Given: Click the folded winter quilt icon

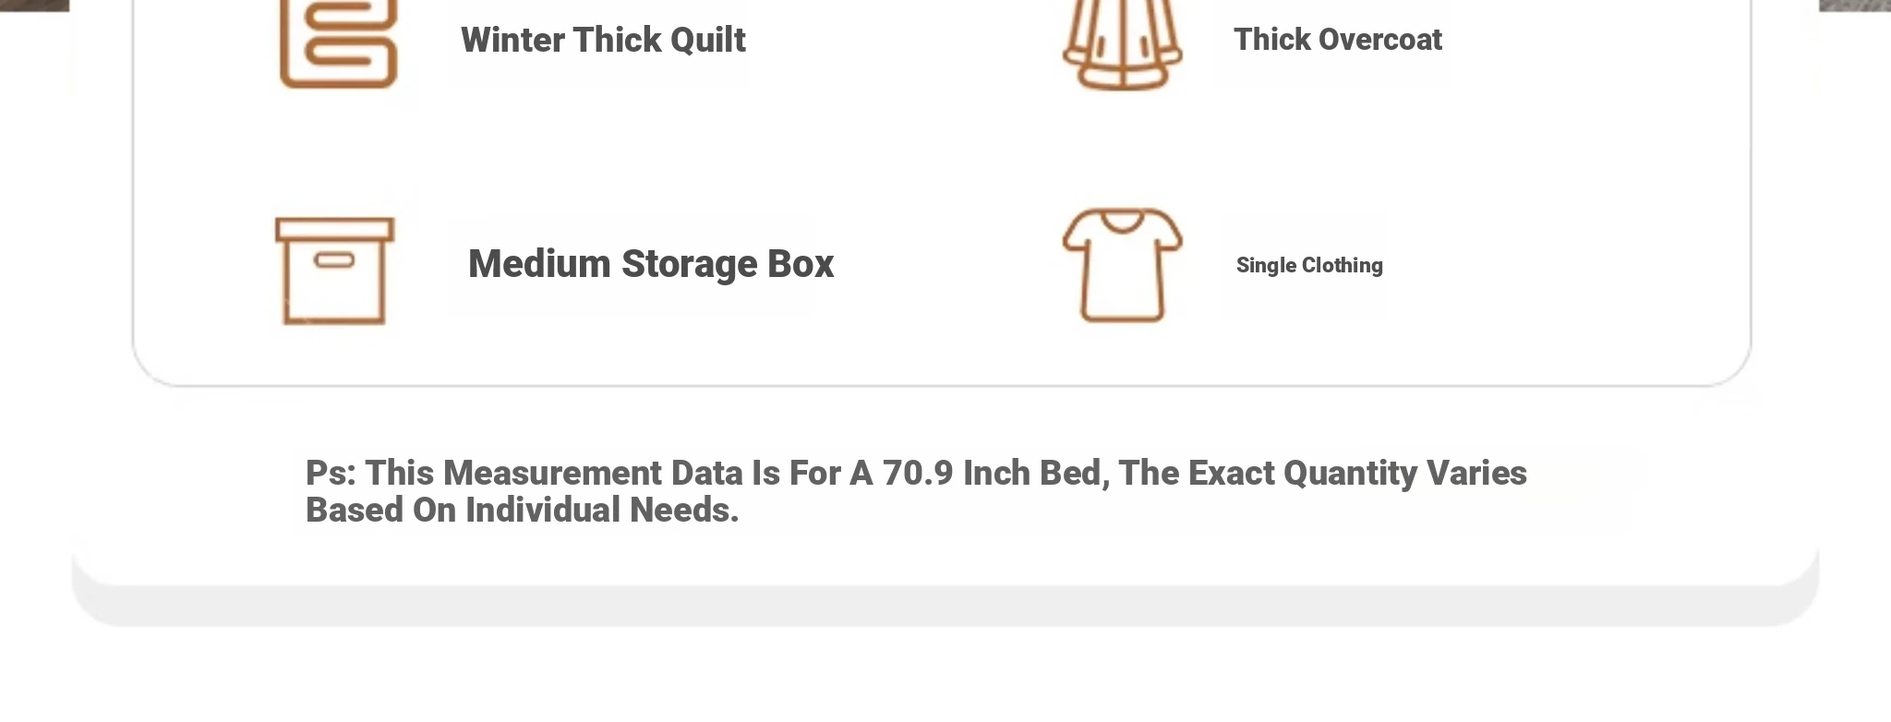Looking at the screenshot, I should tap(339, 42).
